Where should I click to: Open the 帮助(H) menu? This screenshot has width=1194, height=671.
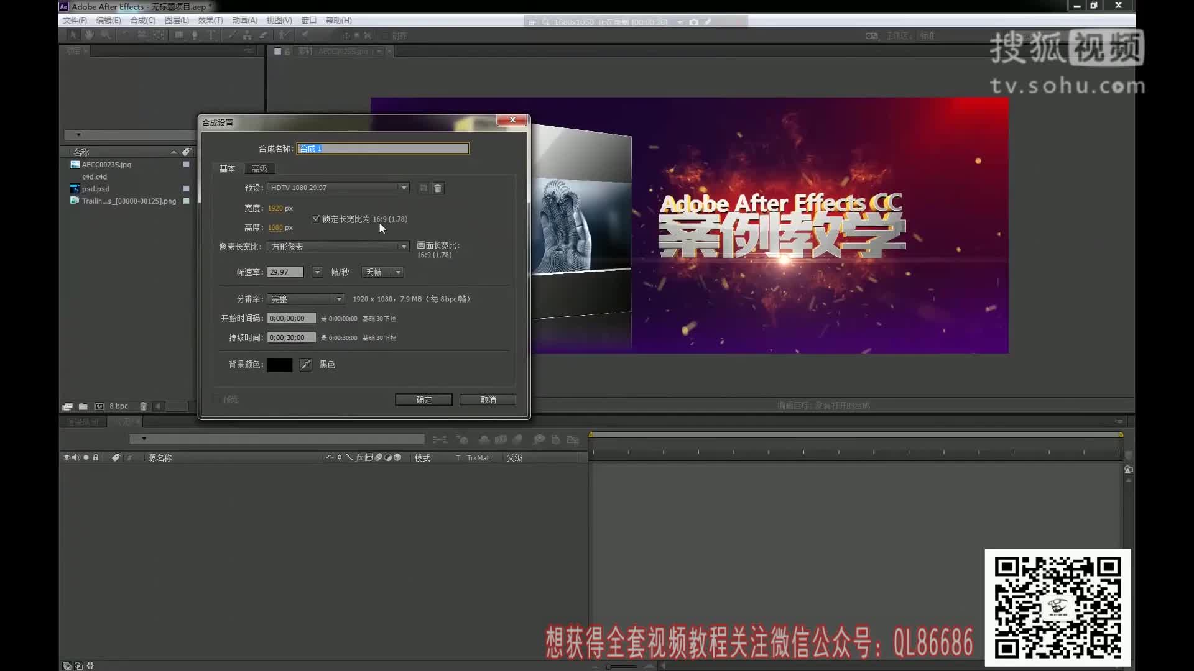pos(339,21)
